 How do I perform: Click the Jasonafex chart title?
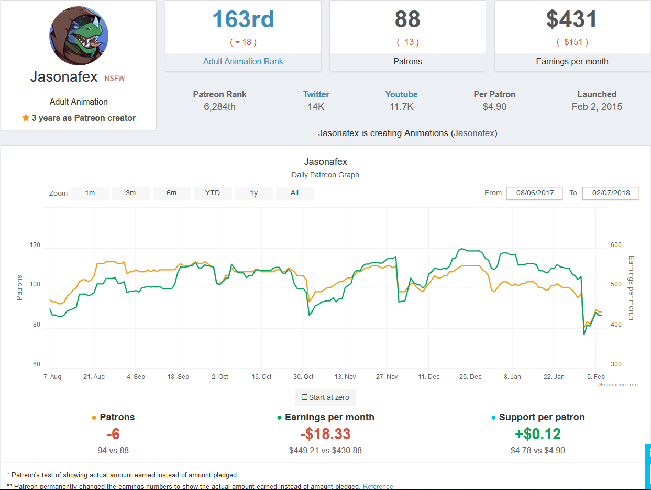(325, 162)
